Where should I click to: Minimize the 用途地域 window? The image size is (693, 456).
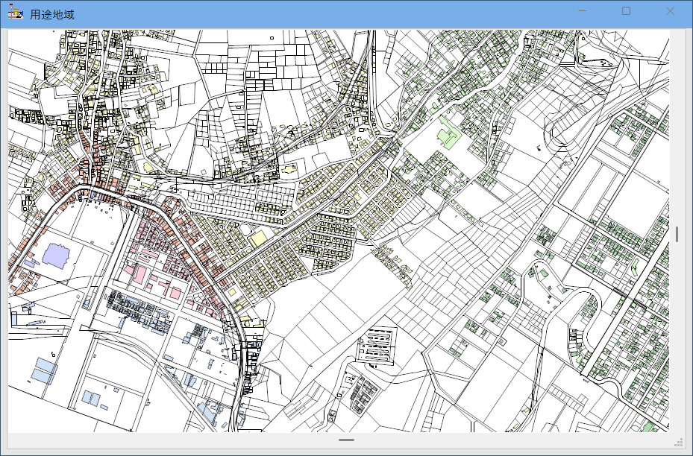pyautogui.click(x=583, y=11)
